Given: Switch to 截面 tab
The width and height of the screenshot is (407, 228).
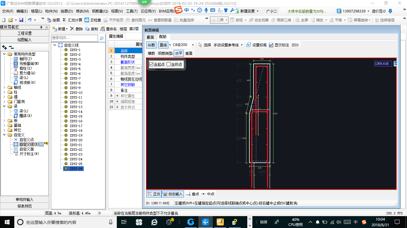Looking at the screenshot, I should tap(150, 37).
